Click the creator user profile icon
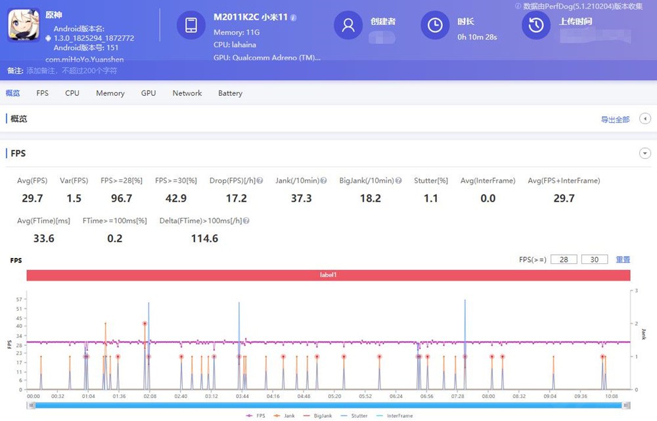The image size is (657, 421). [x=348, y=26]
